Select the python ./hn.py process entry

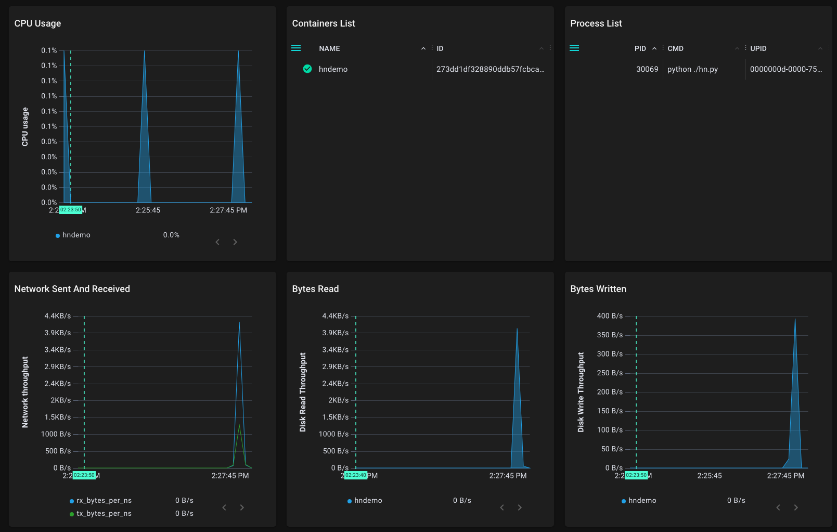[x=692, y=69]
